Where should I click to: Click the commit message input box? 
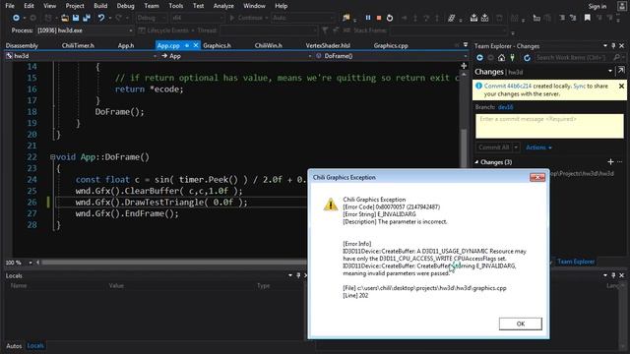pyautogui.click(x=549, y=126)
